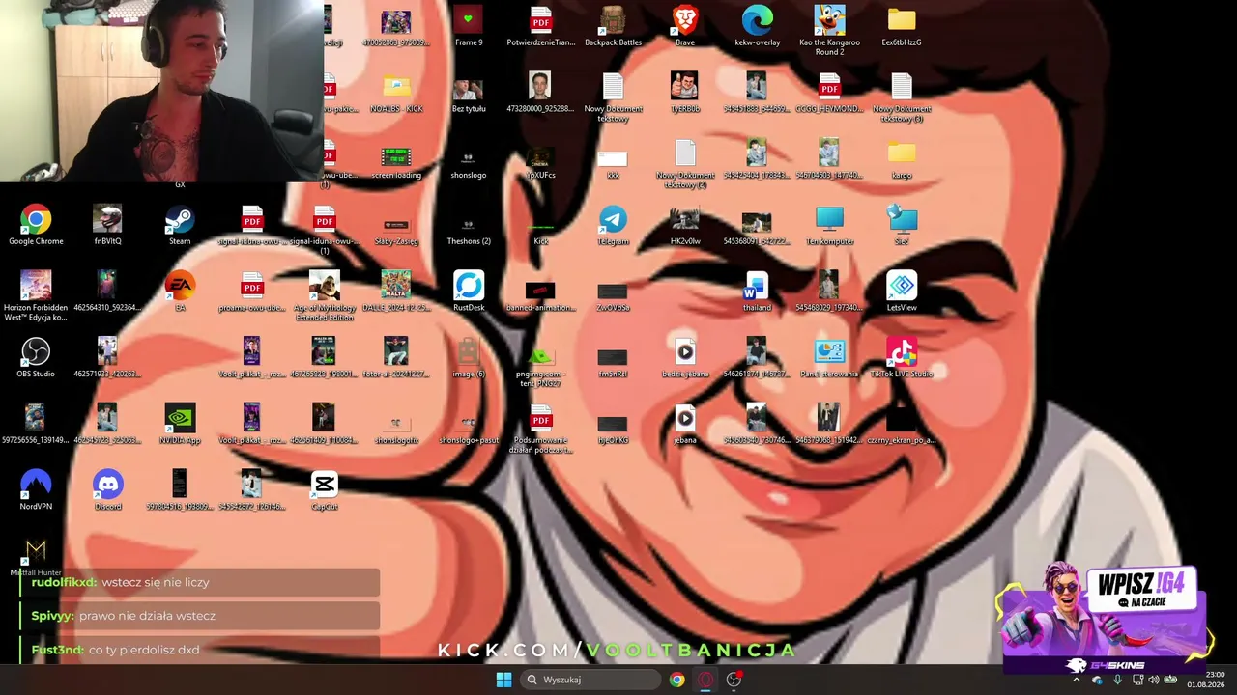Viewport: 1237px width, 695px height.
Task: Click the microphone tray icon
Action: click(x=1117, y=680)
